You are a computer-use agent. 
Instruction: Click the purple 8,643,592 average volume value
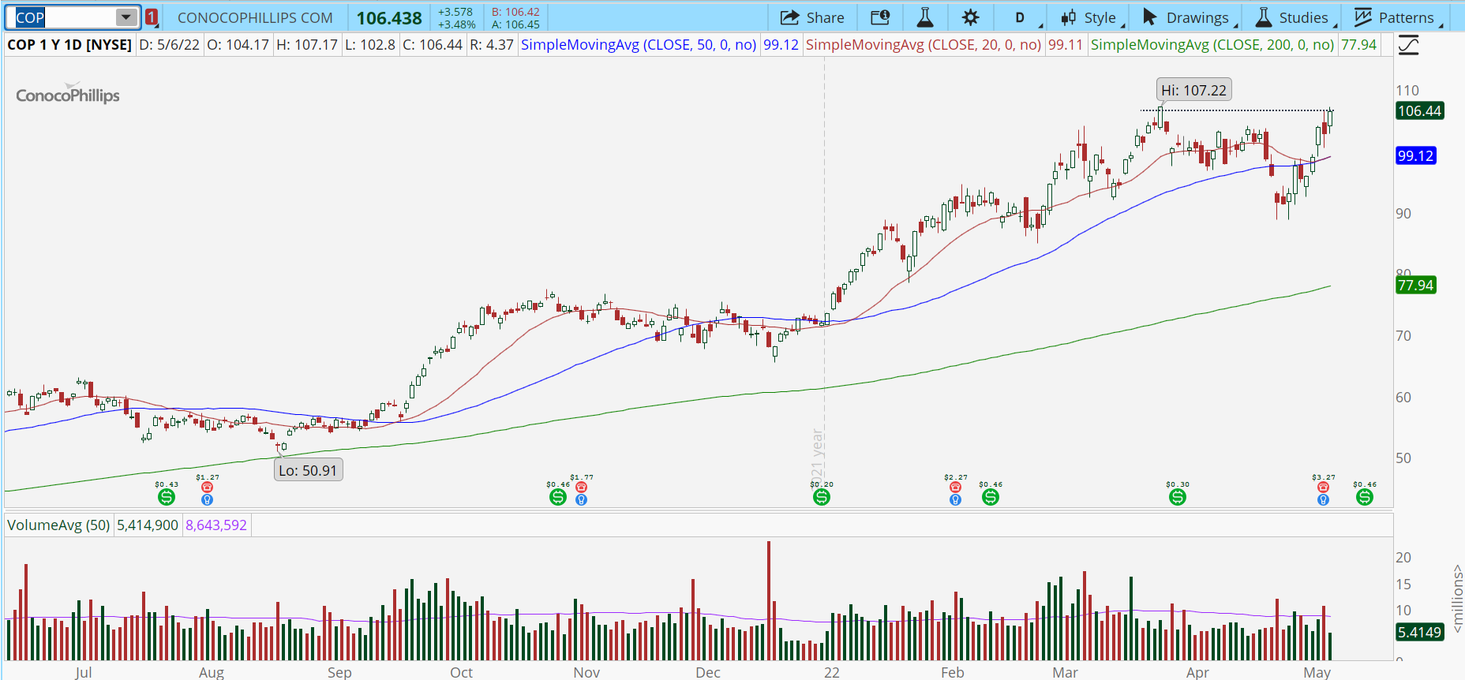tap(216, 525)
